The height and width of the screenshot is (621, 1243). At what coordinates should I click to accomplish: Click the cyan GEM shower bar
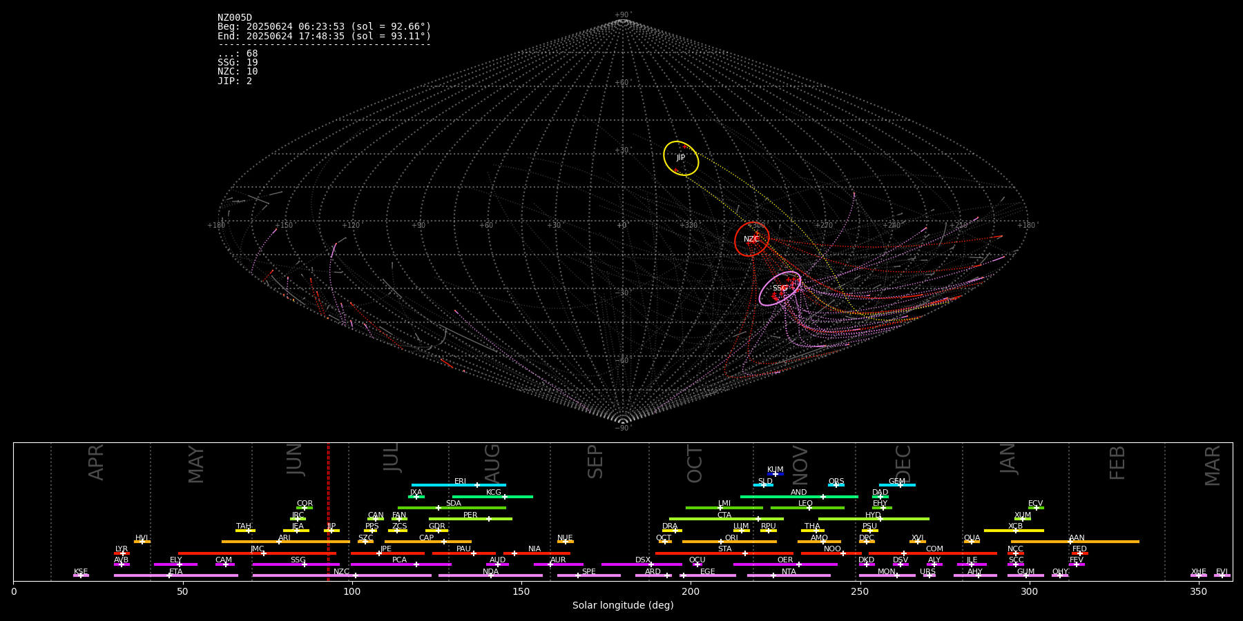click(x=897, y=485)
